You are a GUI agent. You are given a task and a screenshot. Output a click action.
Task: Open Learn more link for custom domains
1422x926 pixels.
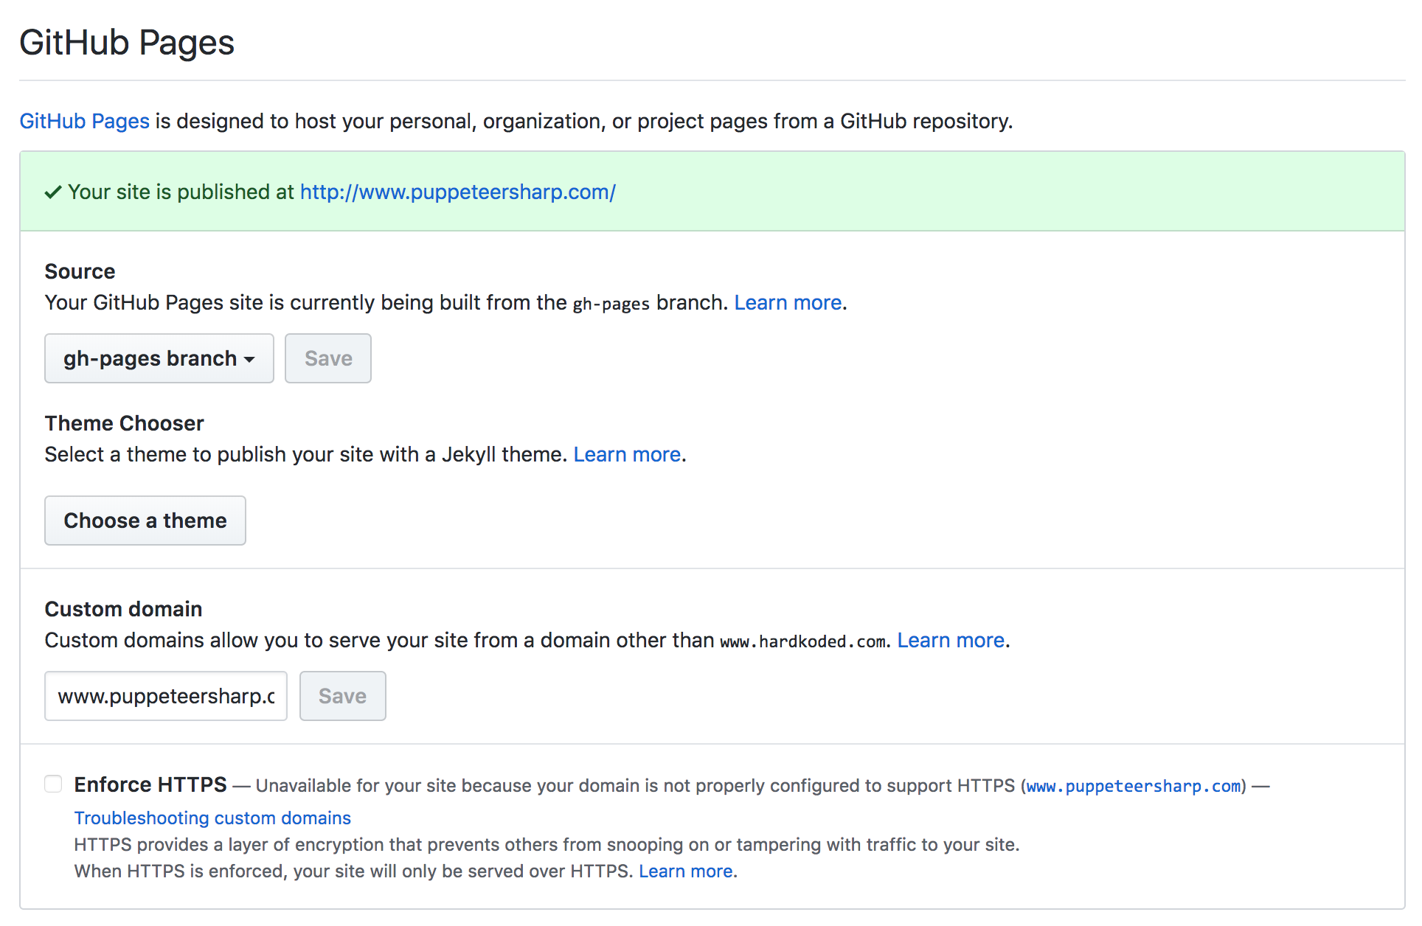pos(951,640)
